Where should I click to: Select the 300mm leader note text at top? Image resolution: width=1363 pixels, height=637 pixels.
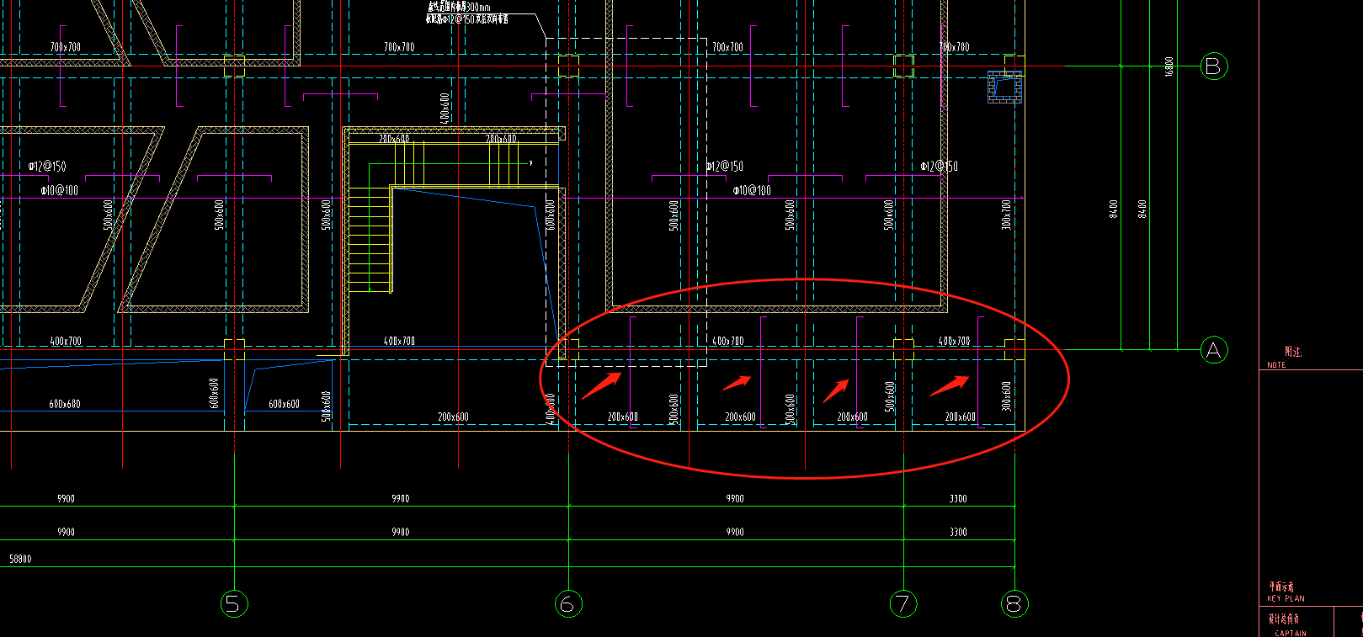click(x=459, y=7)
